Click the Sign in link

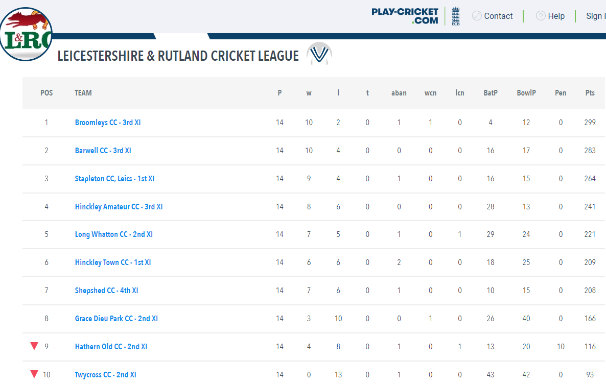(x=596, y=16)
